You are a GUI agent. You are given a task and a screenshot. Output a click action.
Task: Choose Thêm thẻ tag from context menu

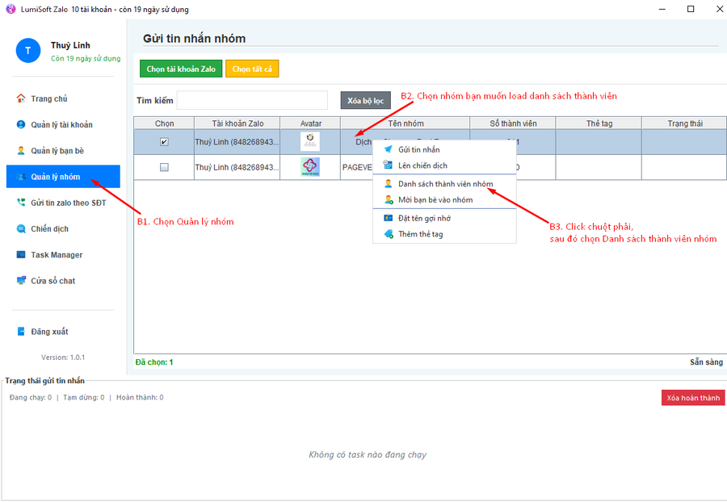point(420,234)
